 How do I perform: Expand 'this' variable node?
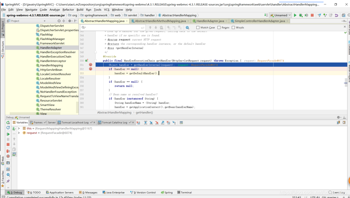pos(19,128)
